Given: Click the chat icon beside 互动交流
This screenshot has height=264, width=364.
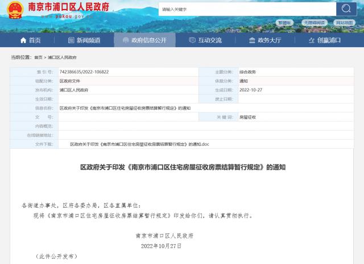Looking at the screenshot, I should [192, 40].
